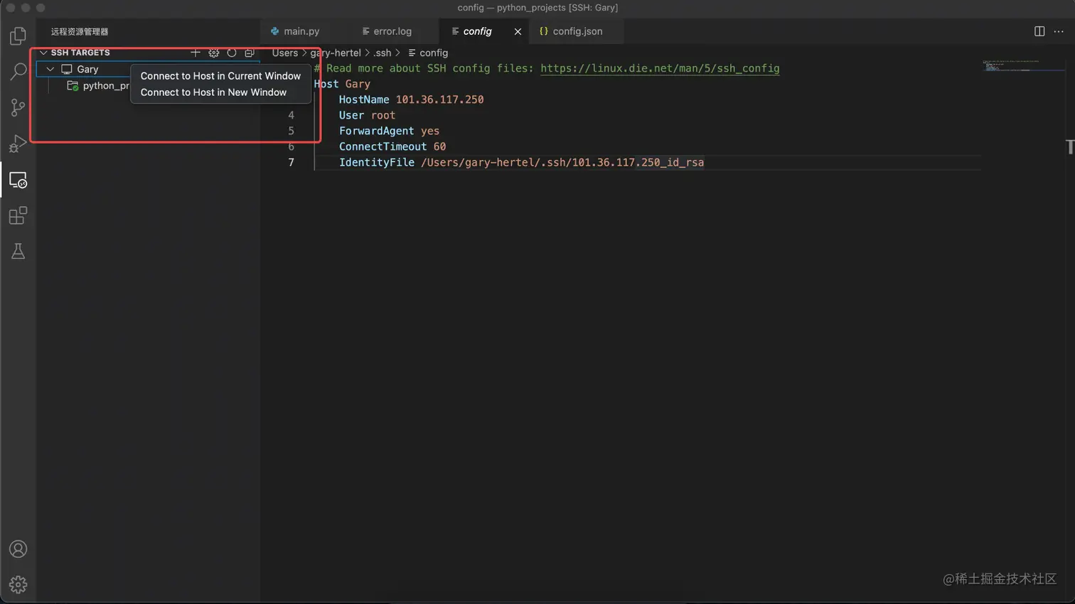Image resolution: width=1075 pixels, height=604 pixels.
Task: Click the config breadcrumb segment
Action: [x=433, y=53]
